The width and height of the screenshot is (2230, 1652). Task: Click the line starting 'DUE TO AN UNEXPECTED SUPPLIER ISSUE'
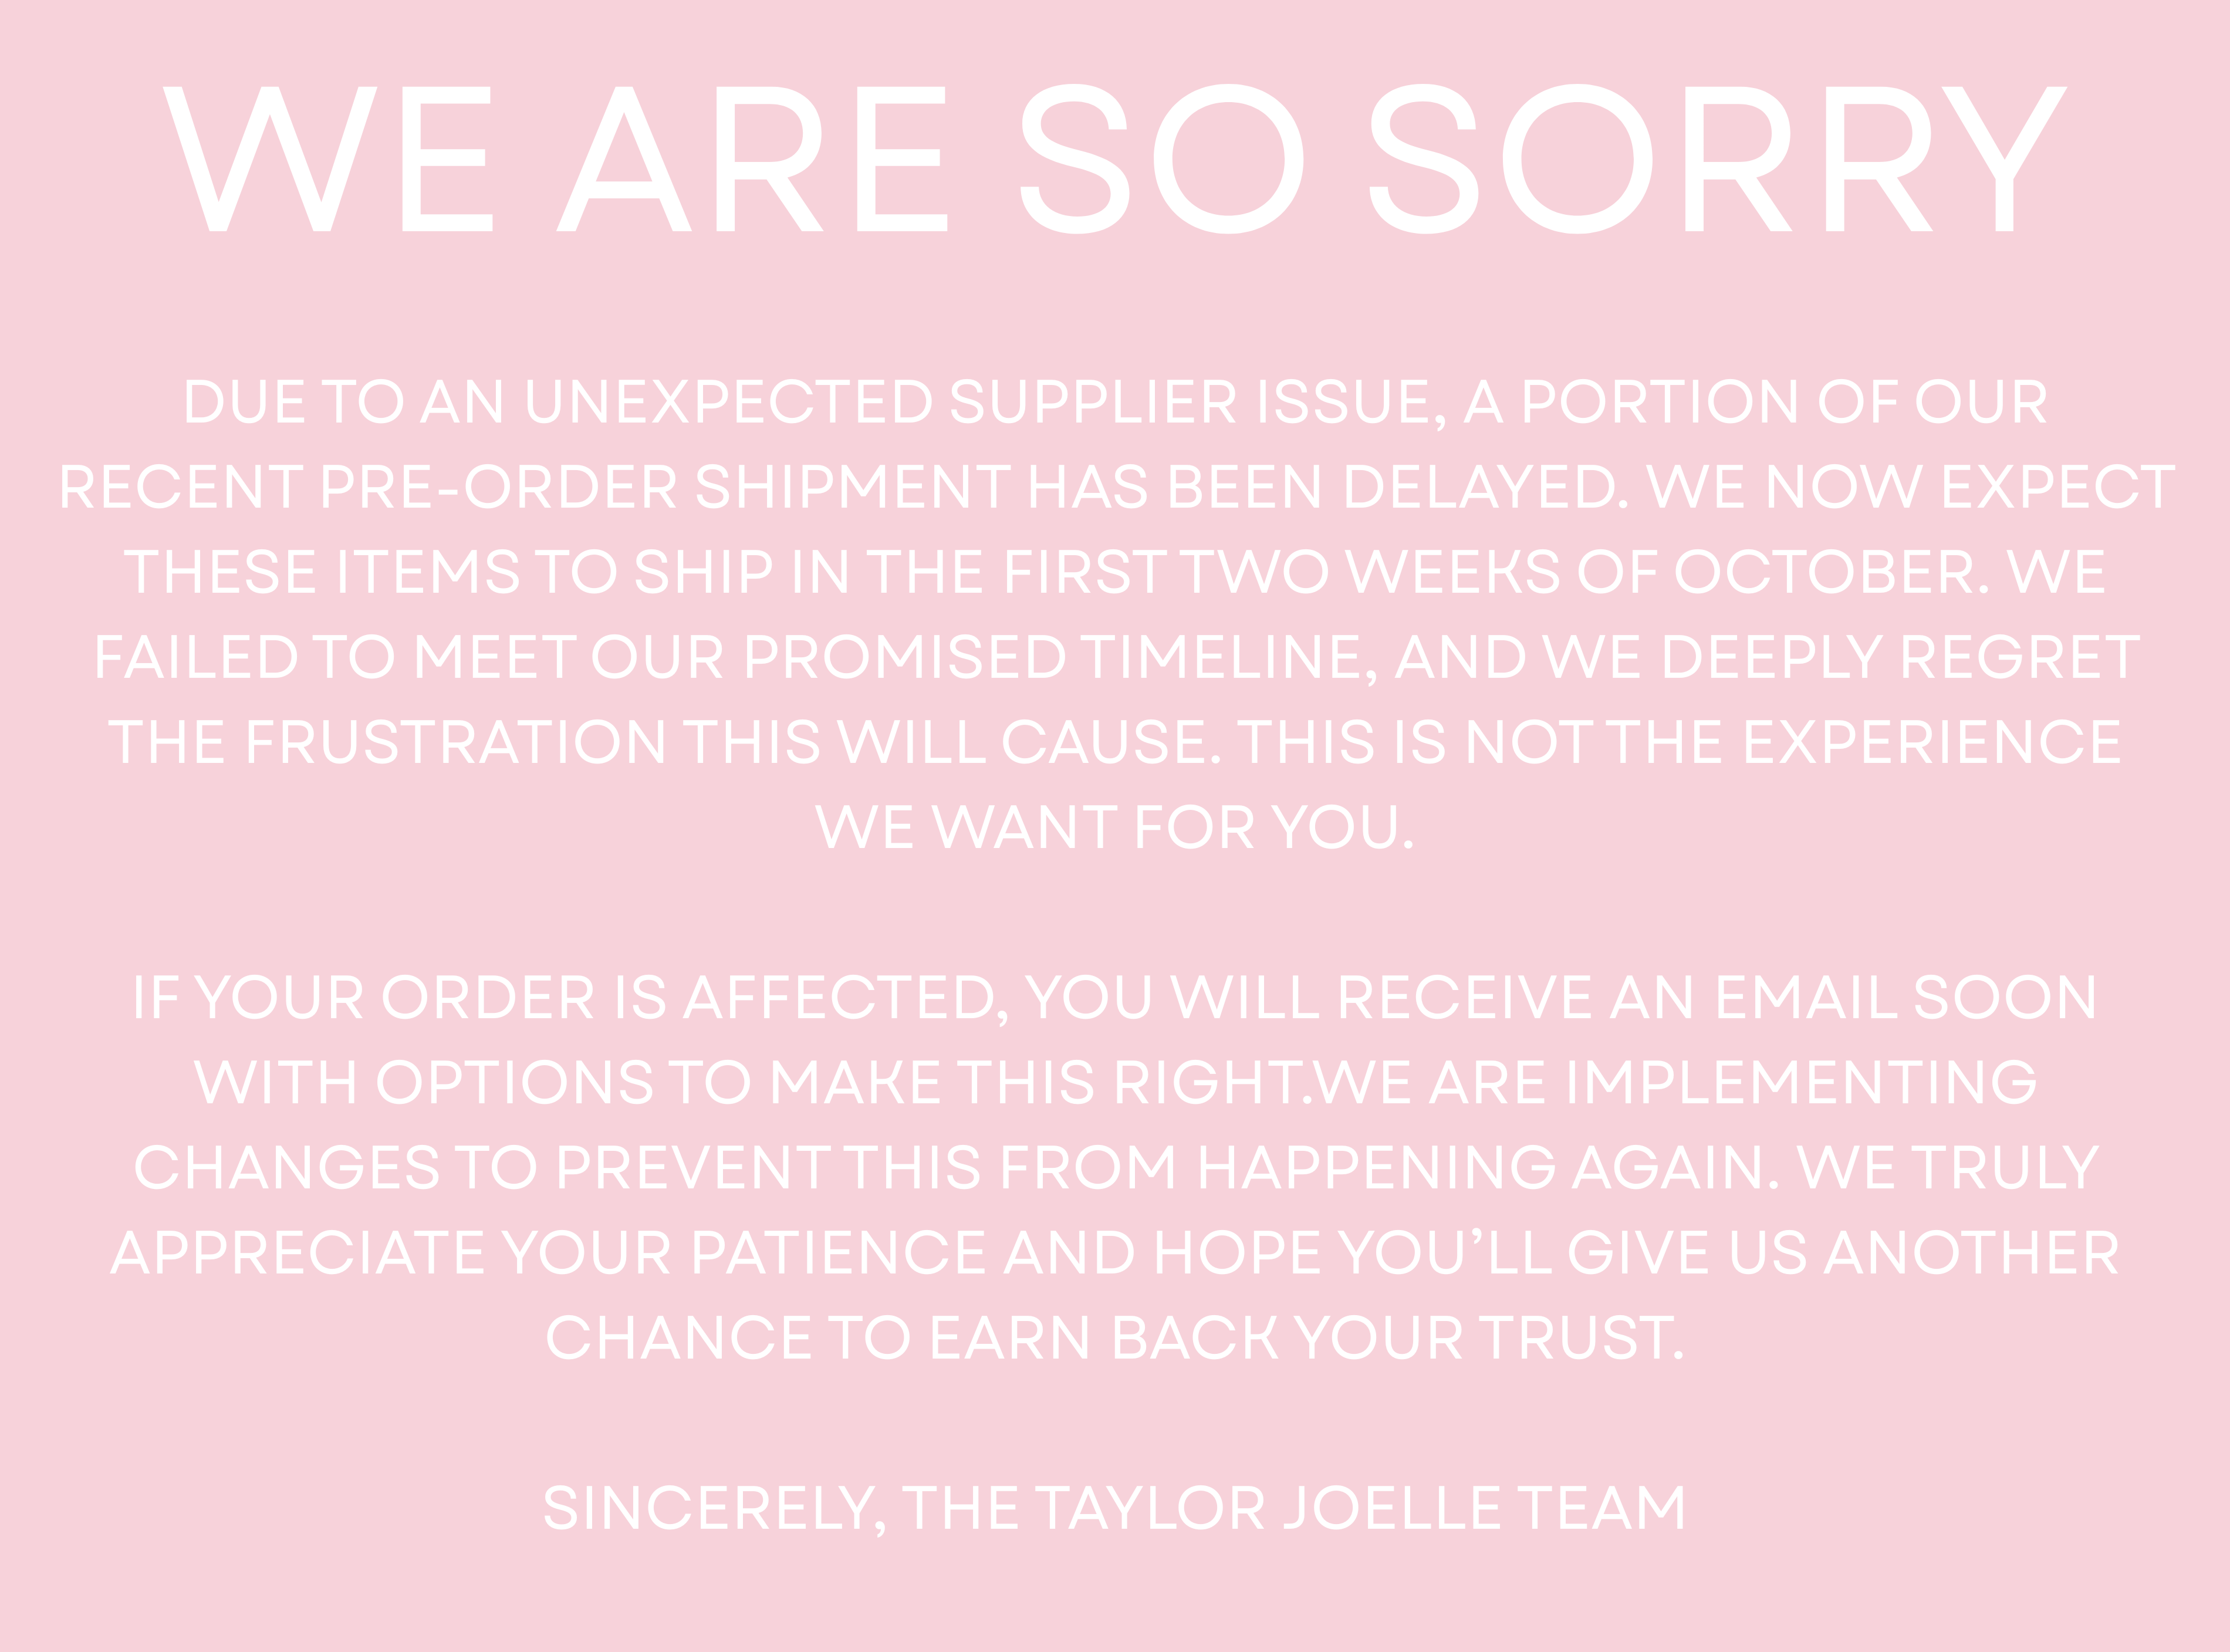click(x=1115, y=403)
